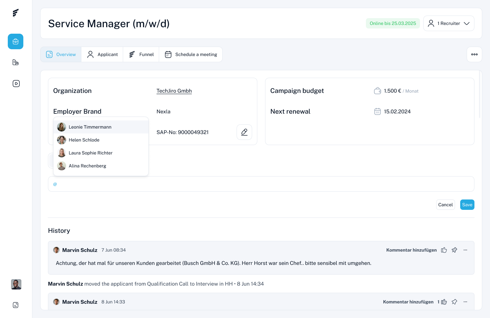Click the History section heading

click(59, 231)
